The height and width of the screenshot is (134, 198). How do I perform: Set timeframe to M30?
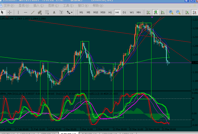(x=103, y=12)
